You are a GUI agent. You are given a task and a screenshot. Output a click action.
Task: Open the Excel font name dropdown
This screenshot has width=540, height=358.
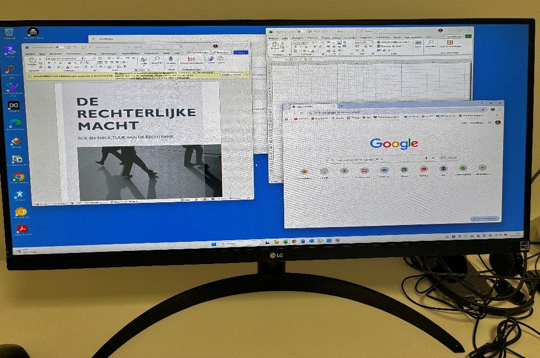(x=302, y=43)
